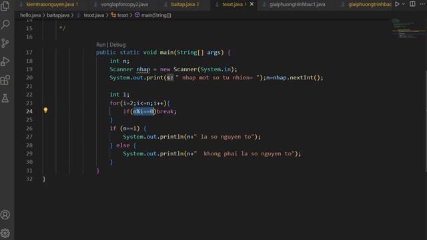Click the minimap code overview

[408, 29]
